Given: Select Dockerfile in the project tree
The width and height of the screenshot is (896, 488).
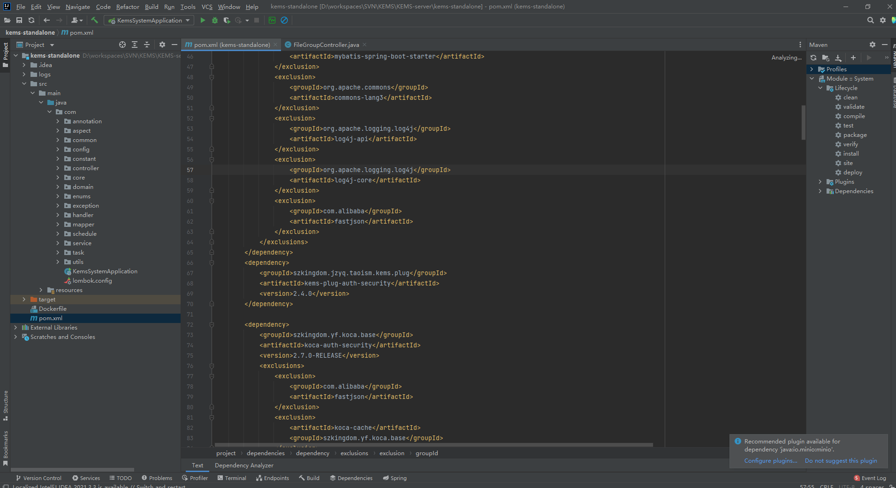Looking at the screenshot, I should (53, 309).
